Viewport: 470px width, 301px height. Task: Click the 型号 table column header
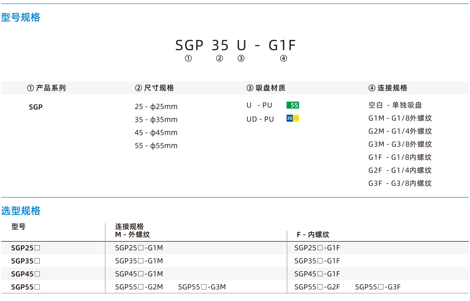pyautogui.click(x=19, y=227)
